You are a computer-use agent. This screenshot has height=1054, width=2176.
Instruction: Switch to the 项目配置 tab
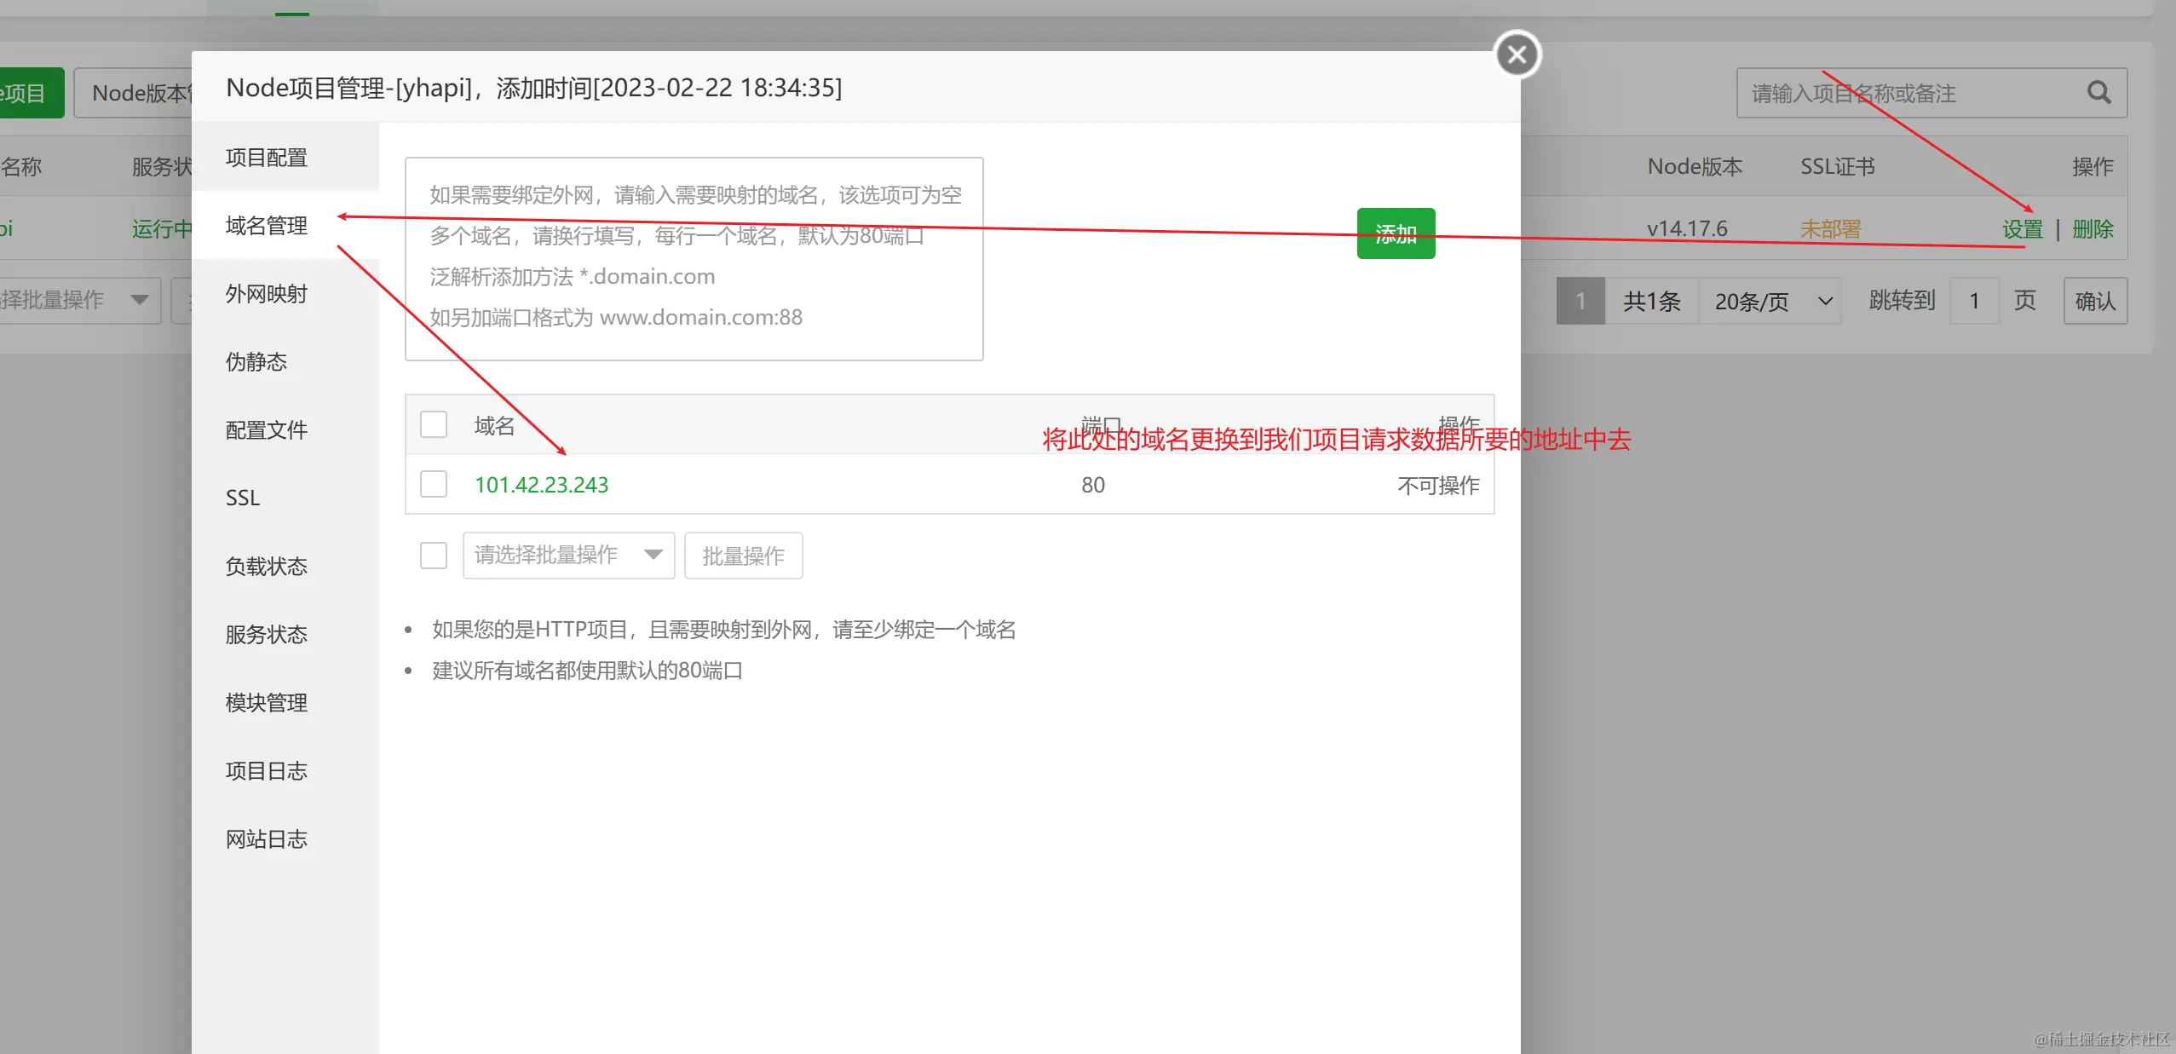[x=267, y=158]
